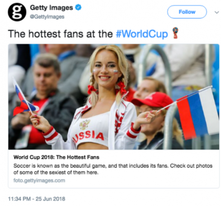Follow the Getty Images account
The image size is (221, 206).
coord(187,12)
